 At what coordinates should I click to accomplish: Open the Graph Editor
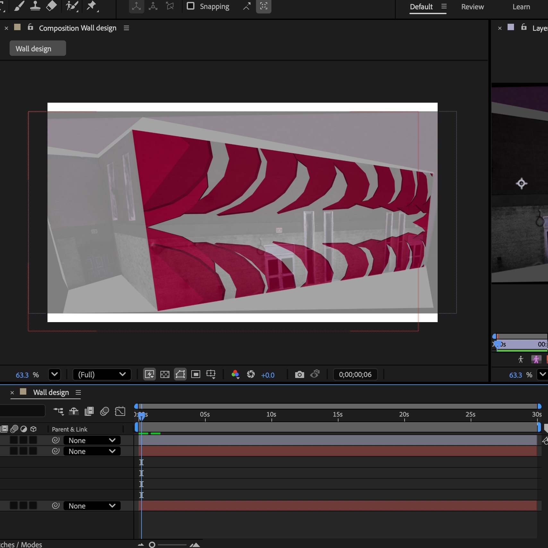[120, 411]
